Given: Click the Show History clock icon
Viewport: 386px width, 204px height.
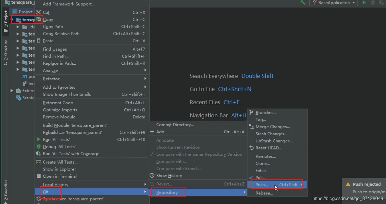Looking at the screenshot, I should pos(152,176).
